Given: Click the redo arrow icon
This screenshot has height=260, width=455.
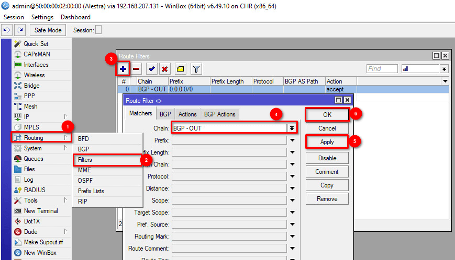Looking at the screenshot, I should 19,30.
